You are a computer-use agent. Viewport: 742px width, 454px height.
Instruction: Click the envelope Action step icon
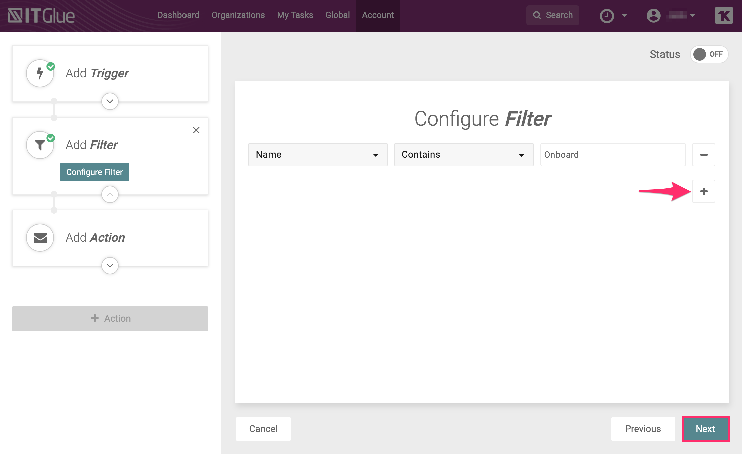40,238
